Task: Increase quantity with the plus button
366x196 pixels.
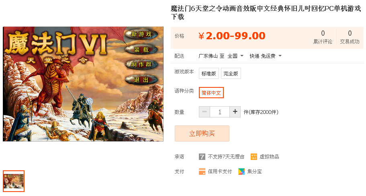Action: click(235, 112)
